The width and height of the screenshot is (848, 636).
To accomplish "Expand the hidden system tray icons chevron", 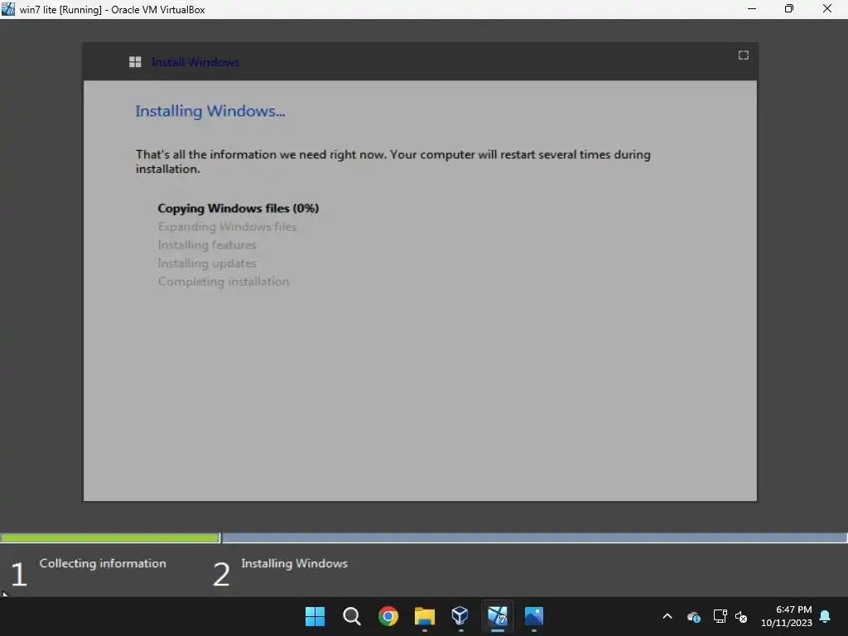I will [667, 616].
